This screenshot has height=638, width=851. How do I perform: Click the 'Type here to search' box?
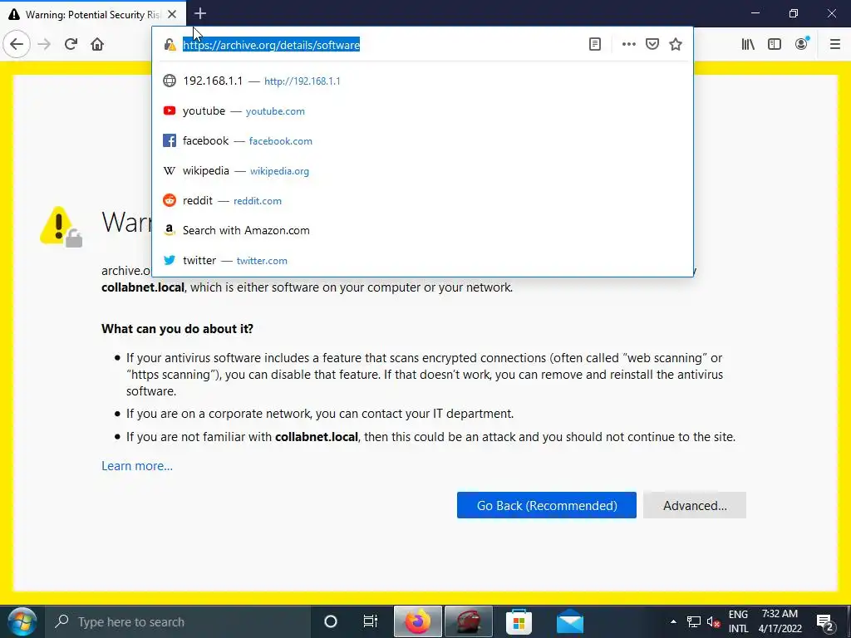pyautogui.click(x=176, y=621)
